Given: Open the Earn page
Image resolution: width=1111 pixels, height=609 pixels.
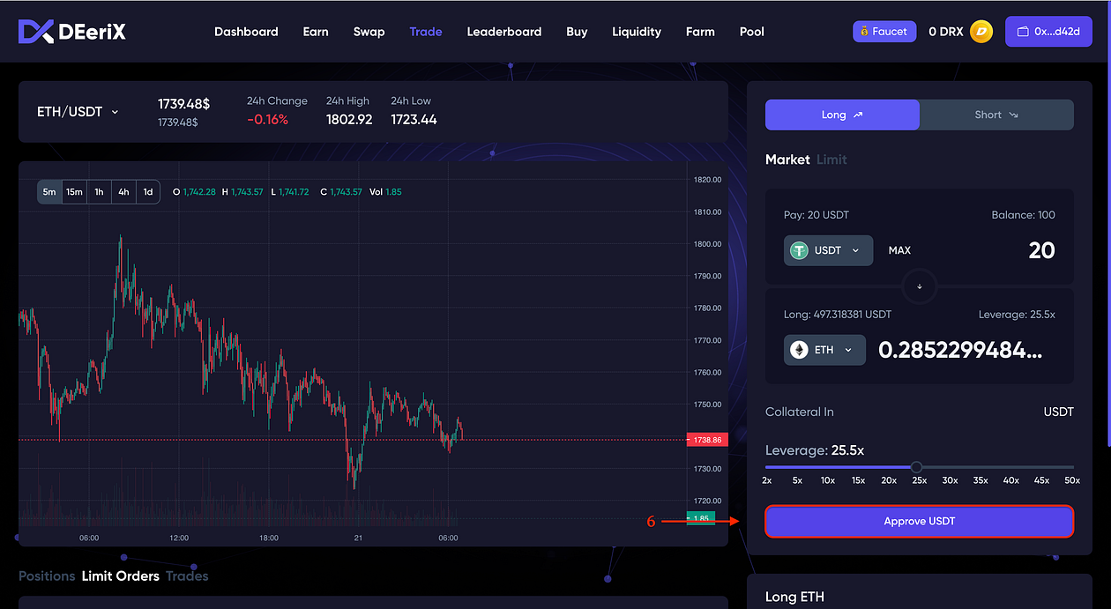Looking at the screenshot, I should pyautogui.click(x=316, y=32).
